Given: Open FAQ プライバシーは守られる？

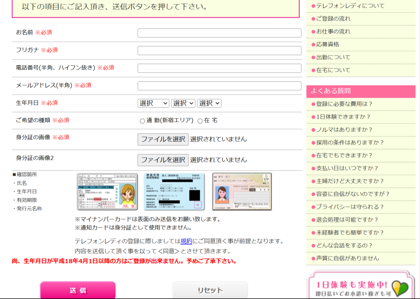Looking at the screenshot, I should point(350,207).
